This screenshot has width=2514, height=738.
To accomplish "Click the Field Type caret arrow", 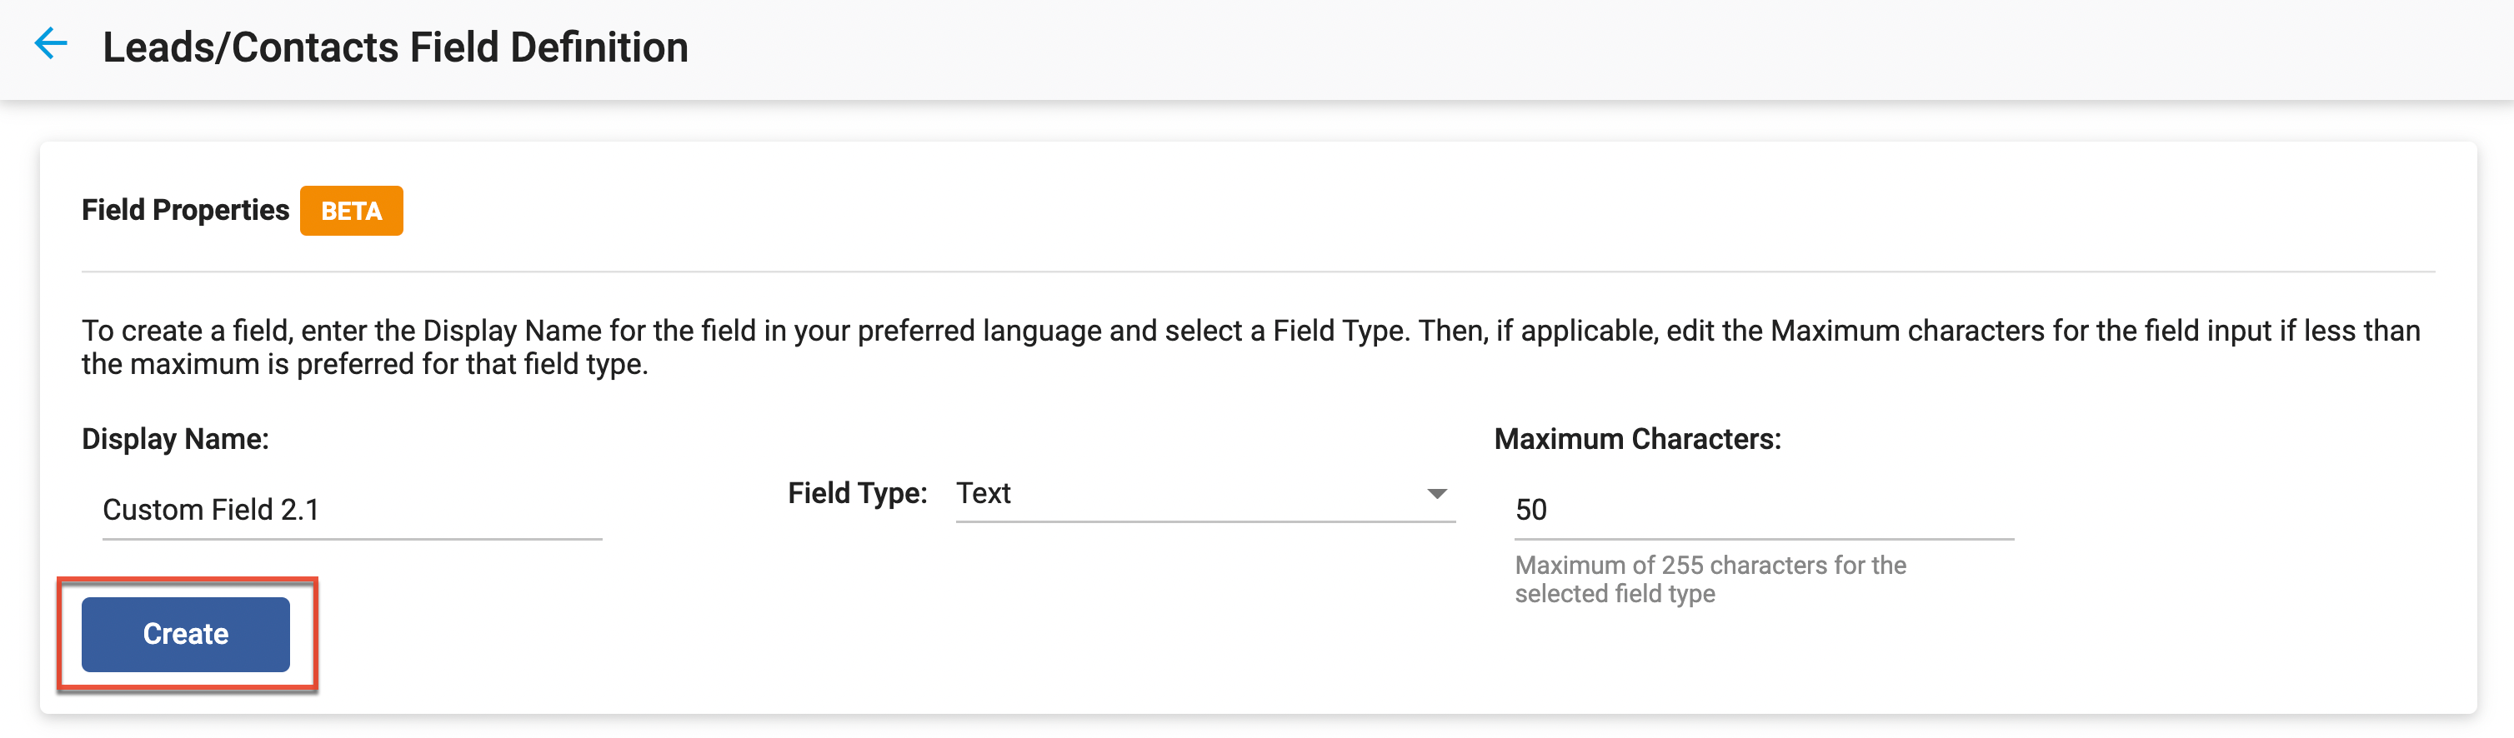I will click(x=1435, y=494).
